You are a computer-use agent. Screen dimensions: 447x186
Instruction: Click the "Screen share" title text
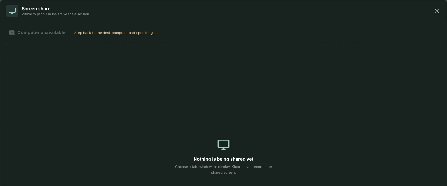point(36,9)
